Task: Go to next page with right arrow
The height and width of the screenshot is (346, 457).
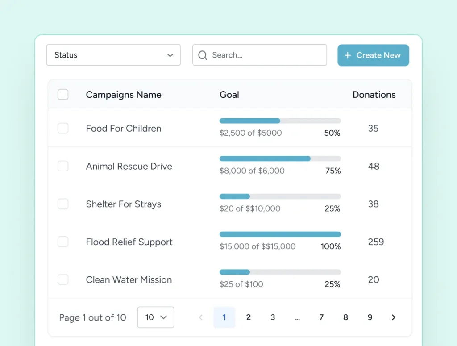Action: (x=394, y=317)
